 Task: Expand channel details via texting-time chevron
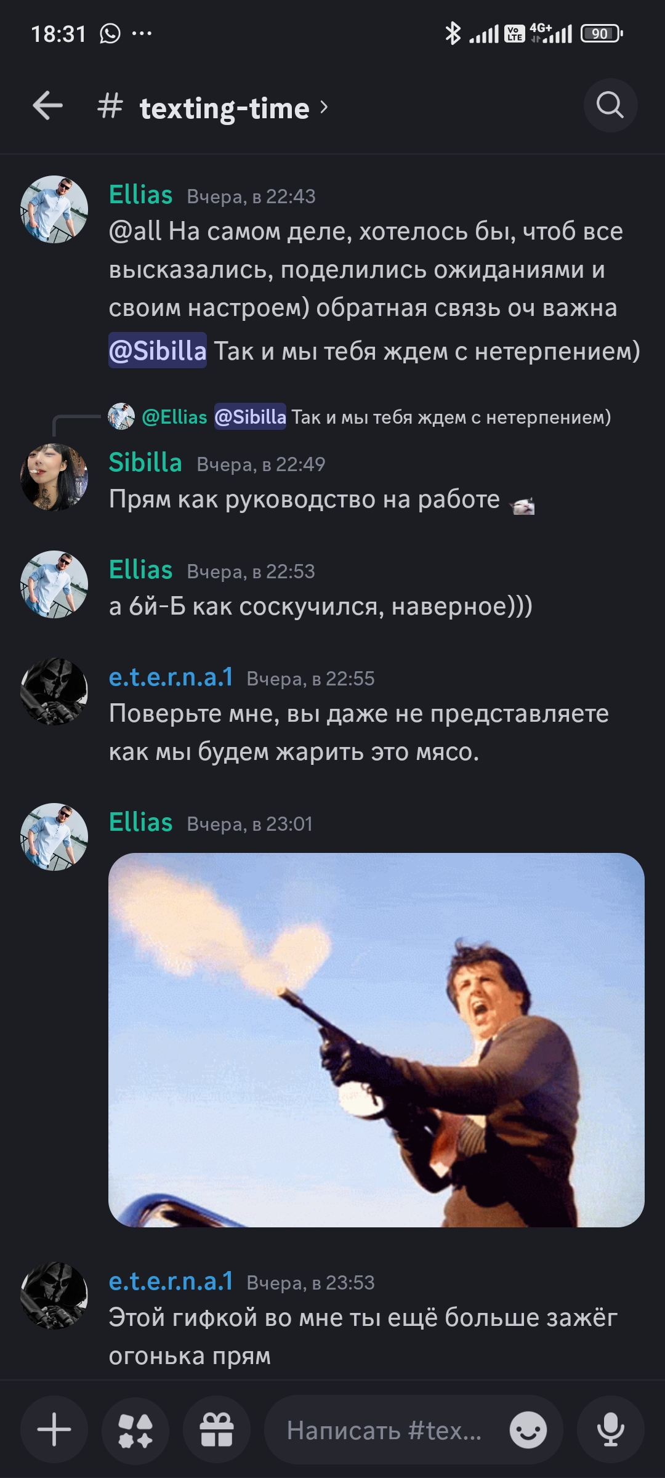(x=324, y=107)
